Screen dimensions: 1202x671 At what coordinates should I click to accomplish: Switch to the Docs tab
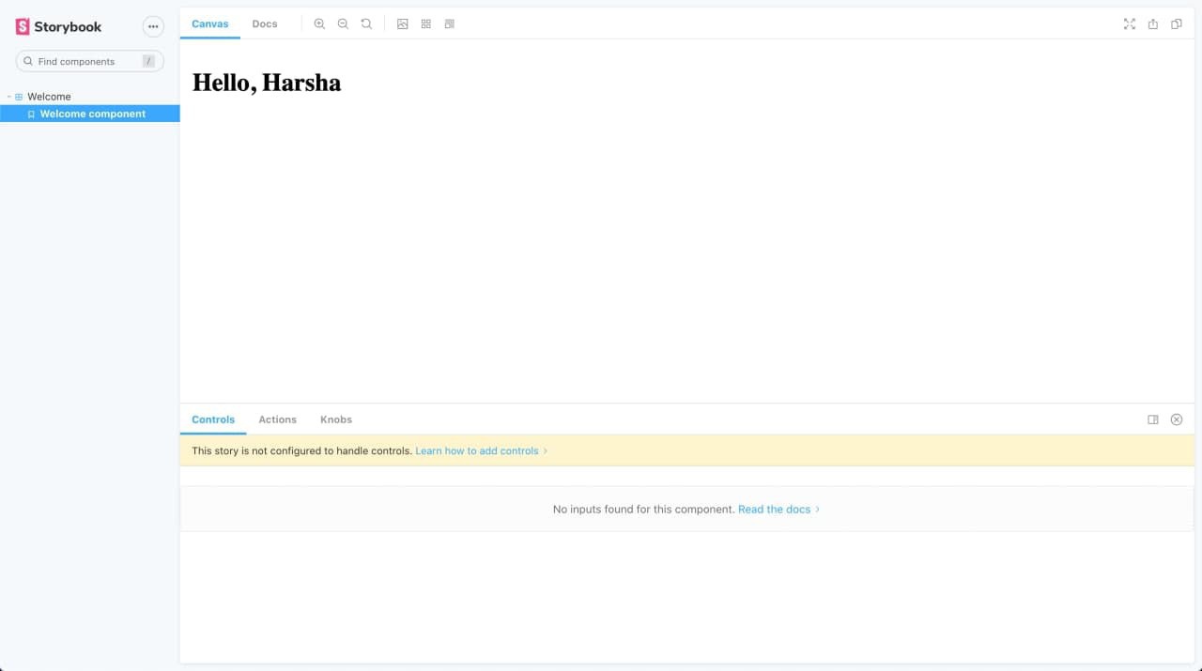264,23
